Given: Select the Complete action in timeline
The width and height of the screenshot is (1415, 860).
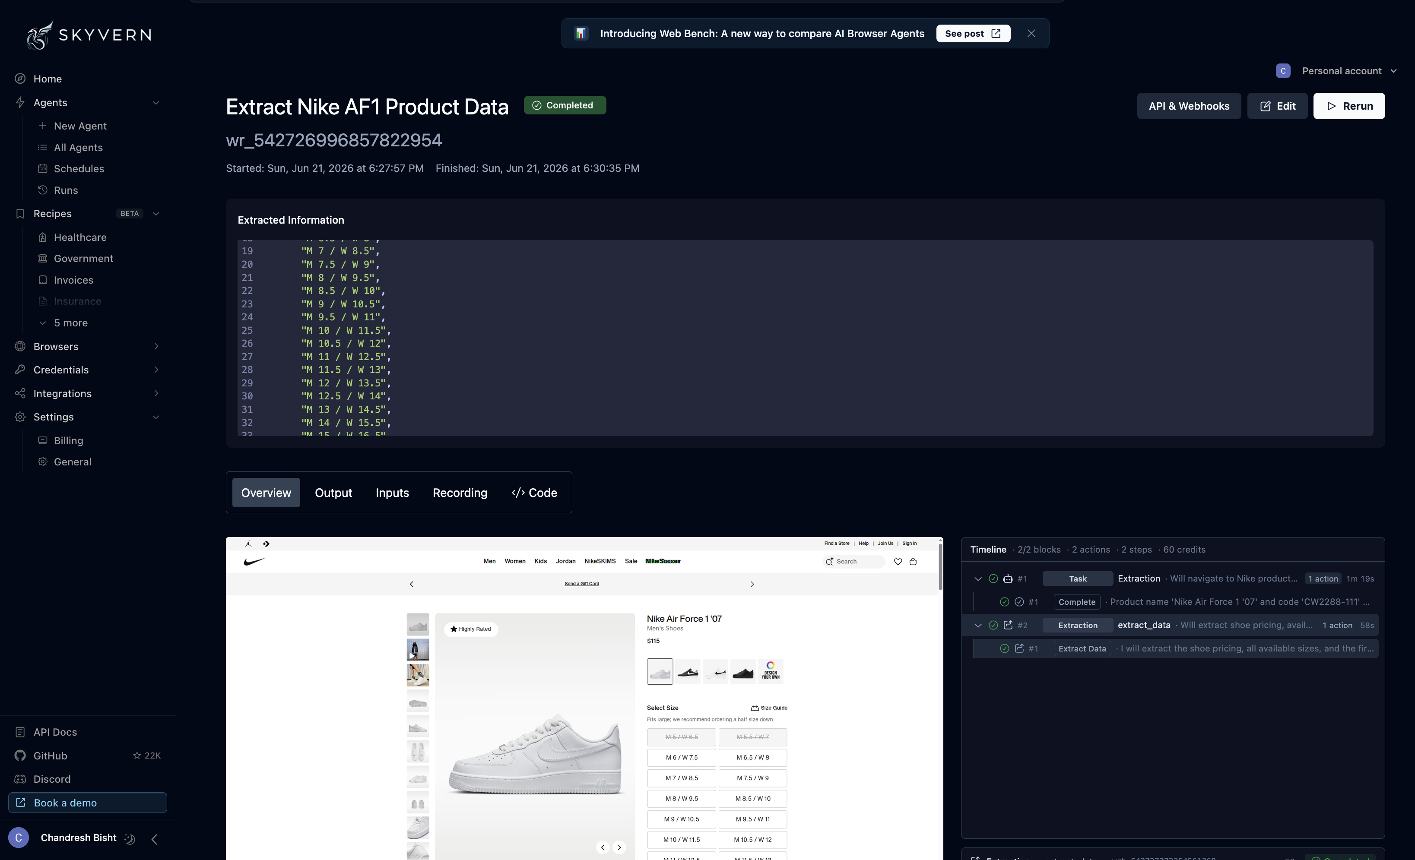Looking at the screenshot, I should pyautogui.click(x=1176, y=602).
